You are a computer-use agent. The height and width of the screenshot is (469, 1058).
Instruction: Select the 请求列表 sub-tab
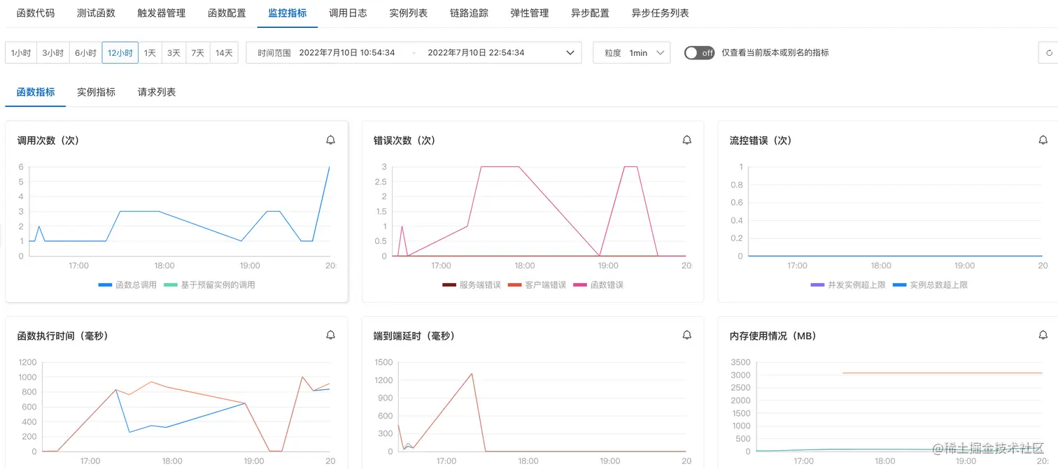[157, 92]
